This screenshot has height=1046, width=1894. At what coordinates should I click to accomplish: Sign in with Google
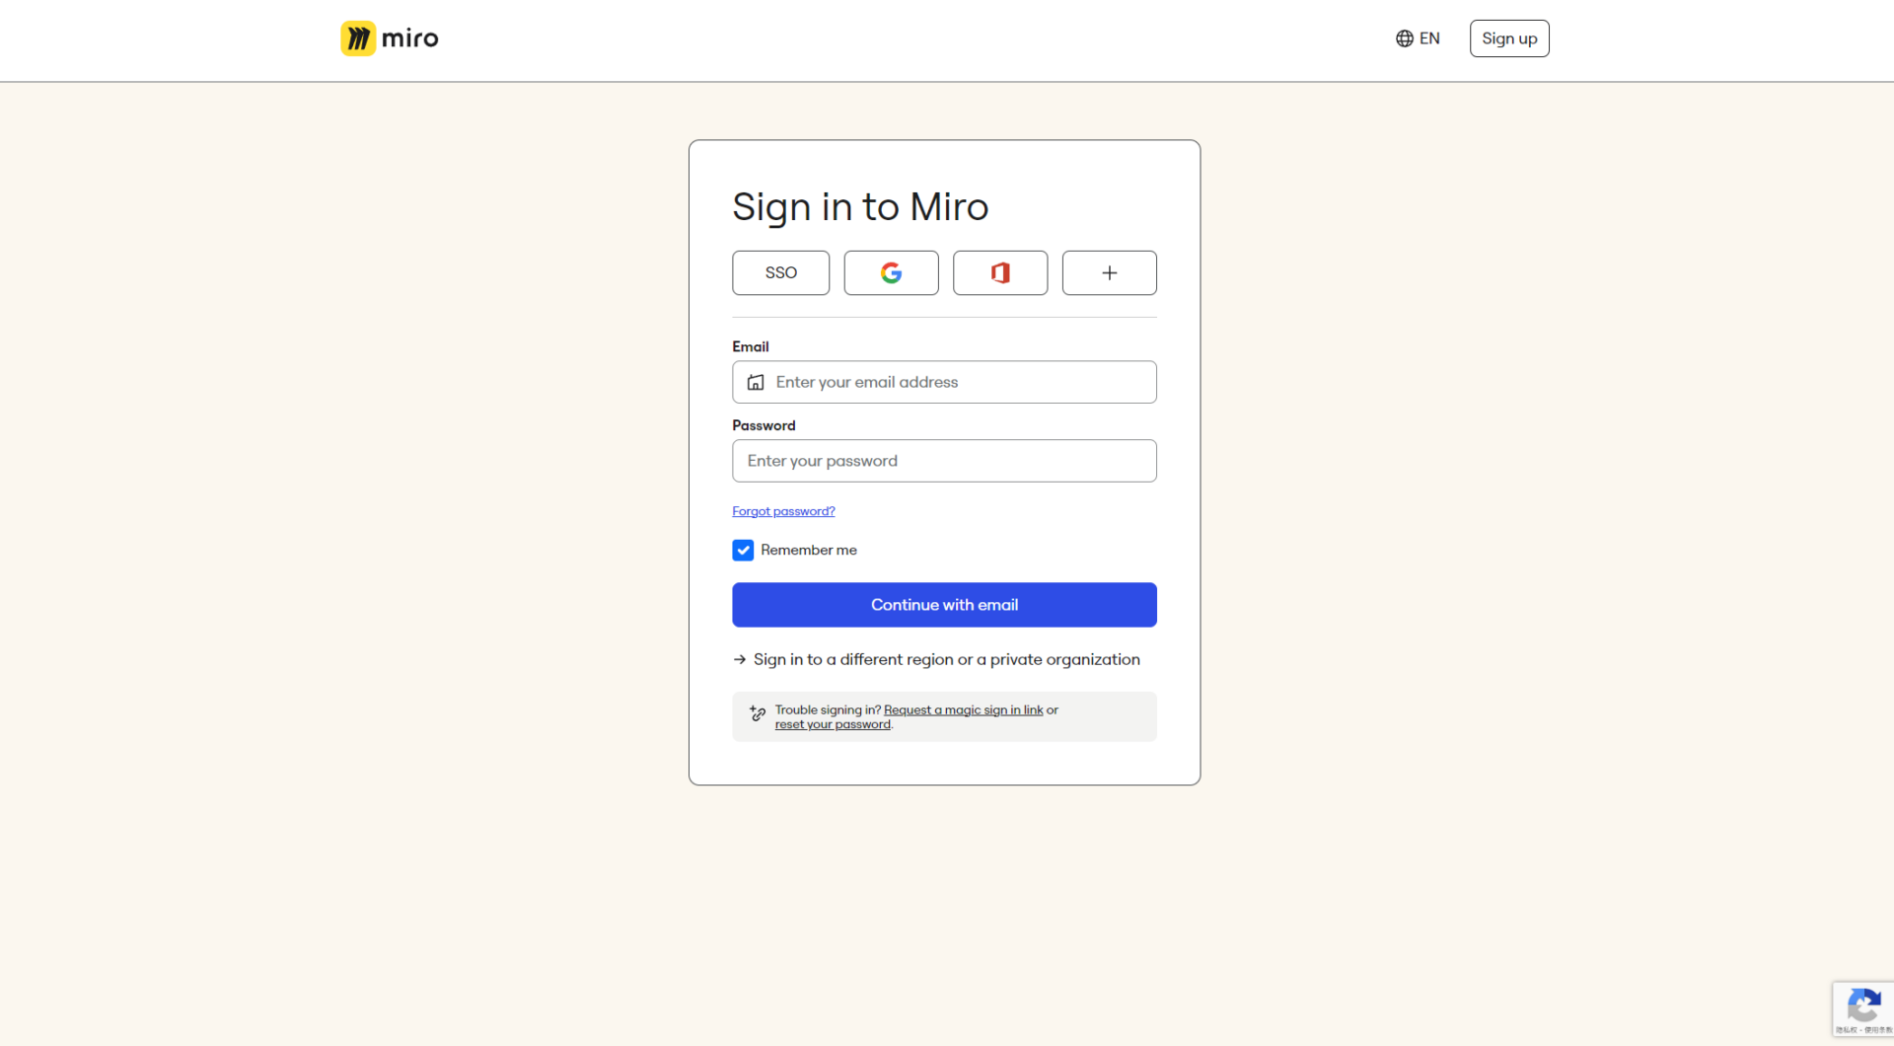tap(890, 272)
